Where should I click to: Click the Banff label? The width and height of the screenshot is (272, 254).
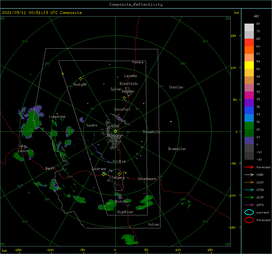click(x=50, y=168)
